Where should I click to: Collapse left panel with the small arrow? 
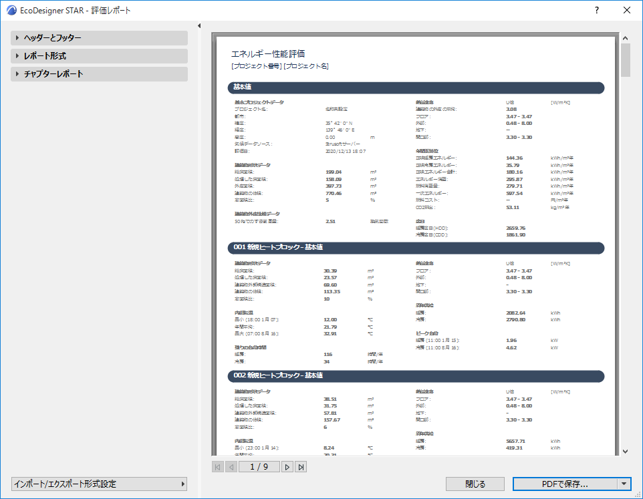199,26
